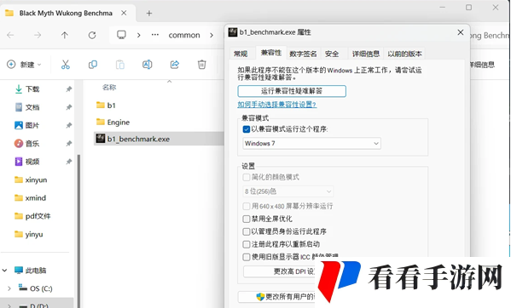Switch to the 安全 (Security) tab

(332, 54)
